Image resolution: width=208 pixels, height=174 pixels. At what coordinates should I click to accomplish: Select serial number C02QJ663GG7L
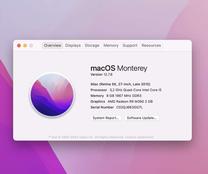[129, 107]
